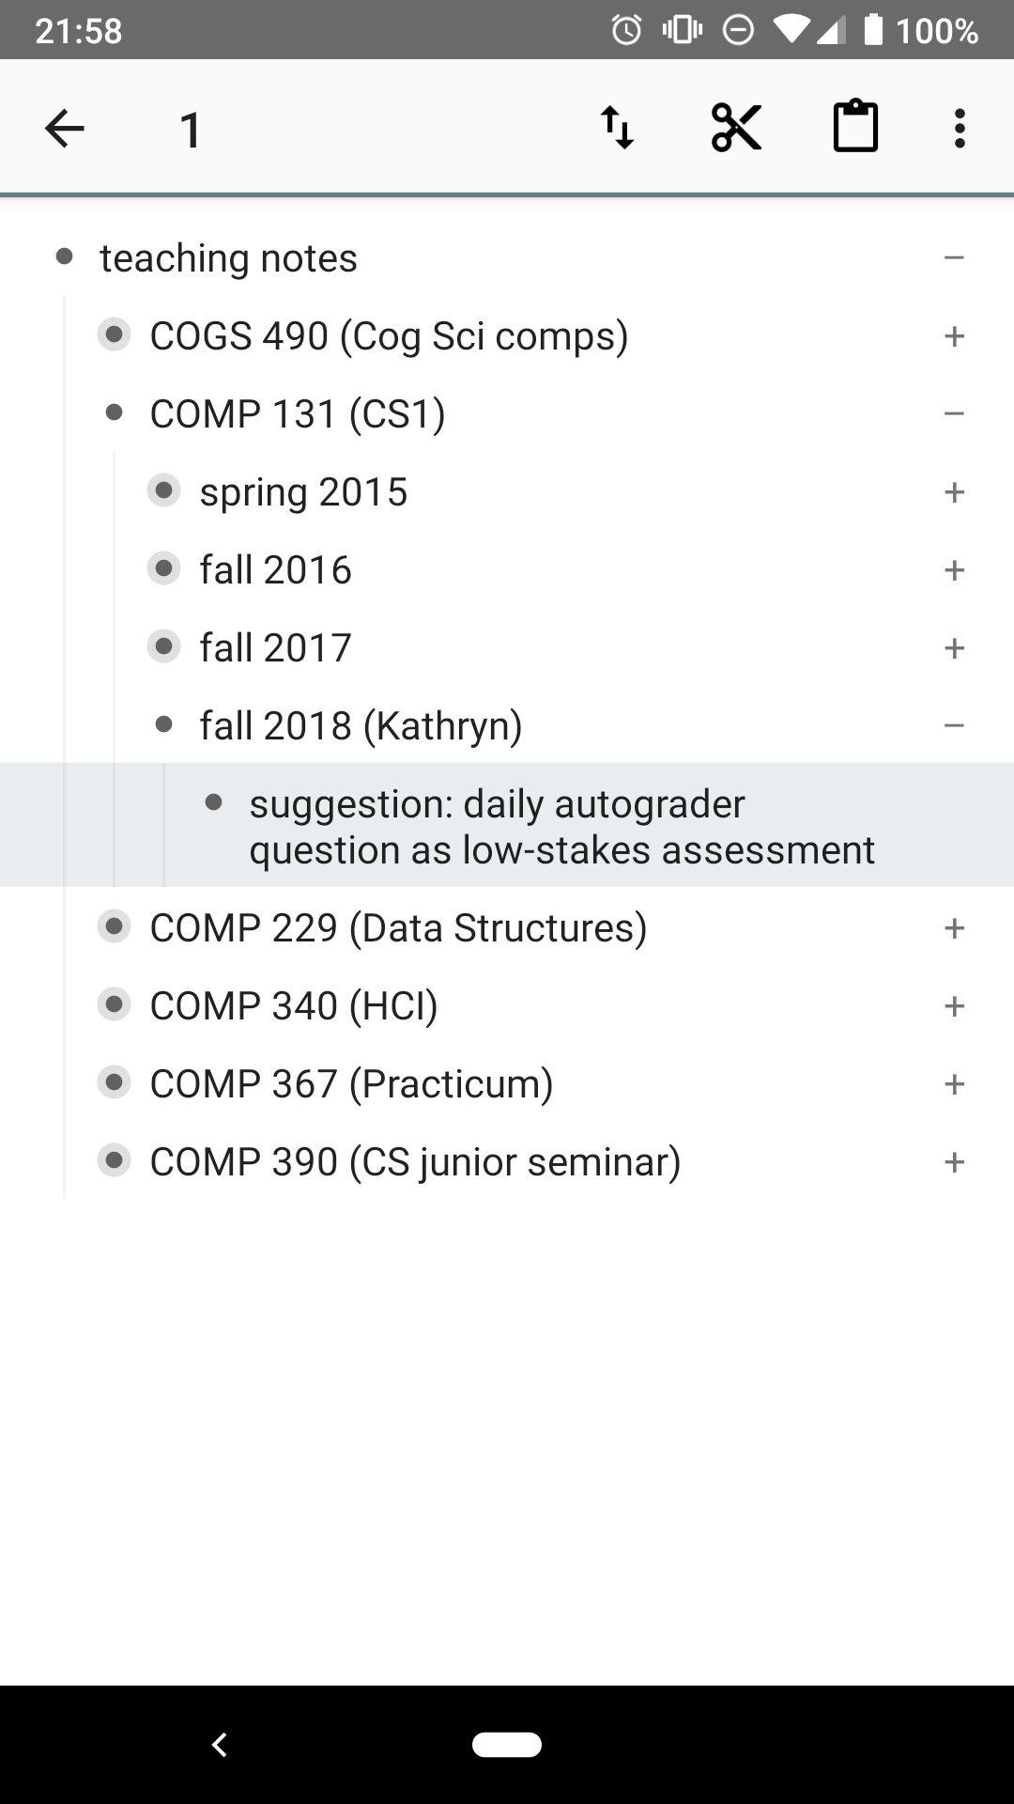Collapse the teaching notes item
Image resolution: width=1014 pixels, height=1804 pixels.
coord(955,257)
